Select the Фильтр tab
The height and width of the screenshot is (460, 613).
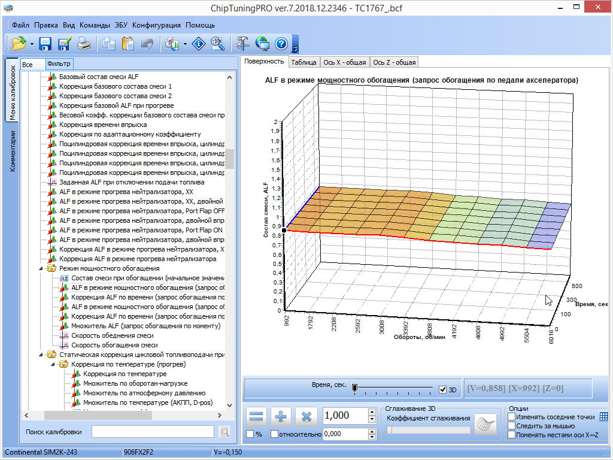tap(59, 63)
